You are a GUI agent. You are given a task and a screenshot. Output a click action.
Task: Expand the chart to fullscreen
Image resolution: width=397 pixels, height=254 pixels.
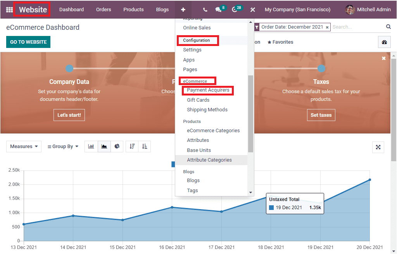[x=378, y=147]
